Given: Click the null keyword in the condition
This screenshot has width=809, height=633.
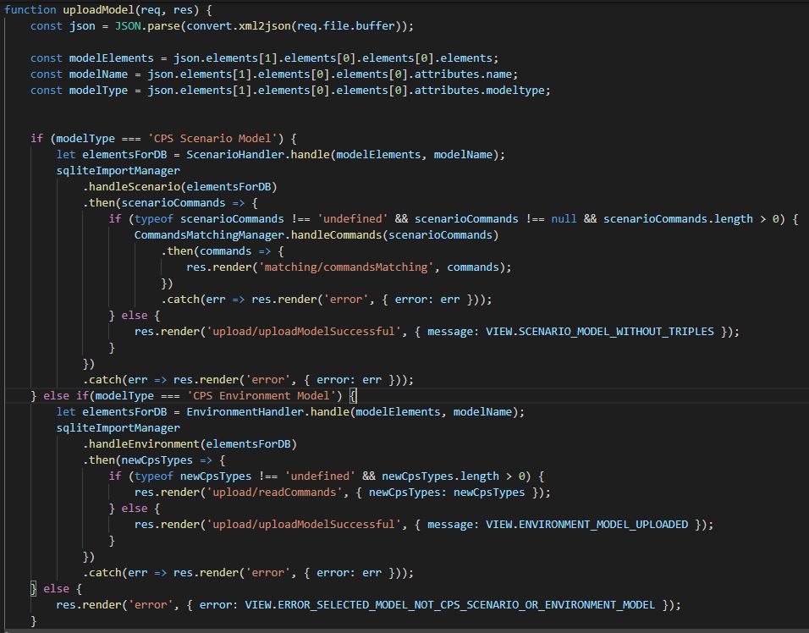Looking at the screenshot, I should 564,218.
